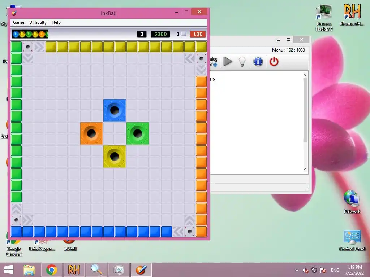370x277 pixels.
Task: Click the red power icon in the background window
Action: pos(274,62)
